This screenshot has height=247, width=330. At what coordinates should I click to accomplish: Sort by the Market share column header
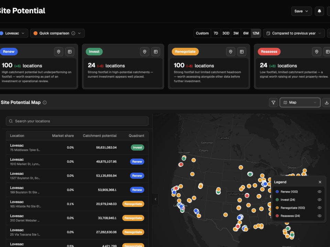(63, 136)
